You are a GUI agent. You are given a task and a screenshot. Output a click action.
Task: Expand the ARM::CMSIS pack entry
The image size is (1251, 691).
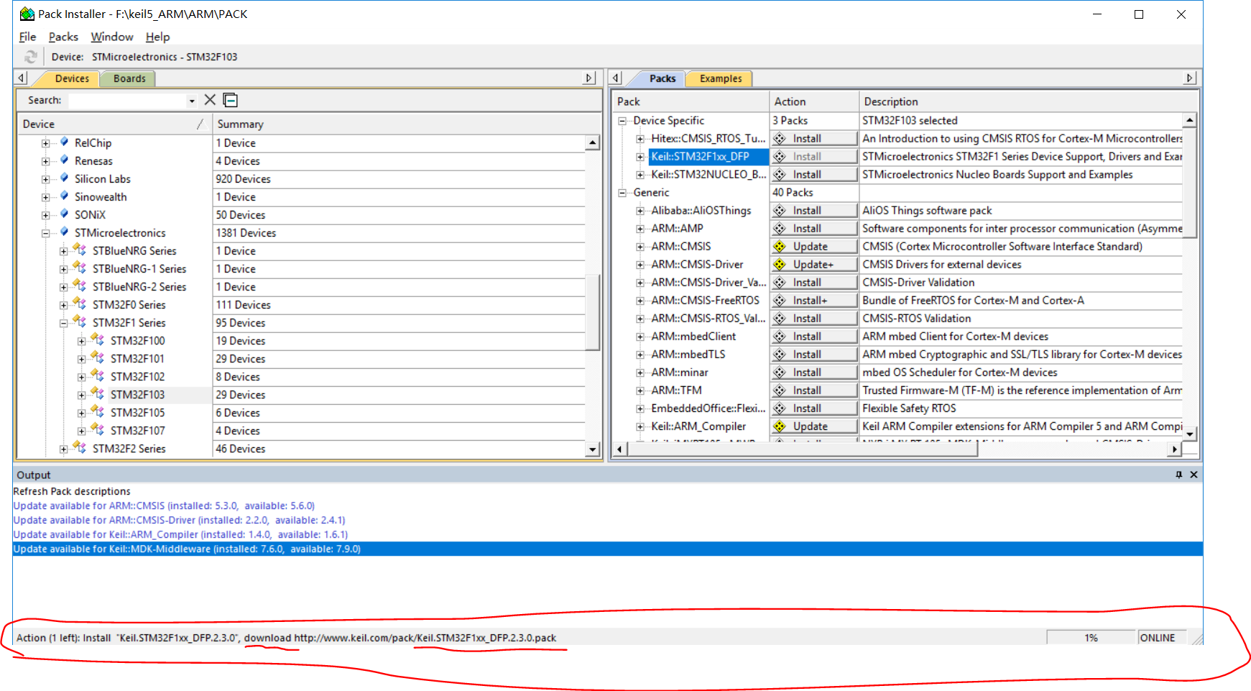(640, 247)
